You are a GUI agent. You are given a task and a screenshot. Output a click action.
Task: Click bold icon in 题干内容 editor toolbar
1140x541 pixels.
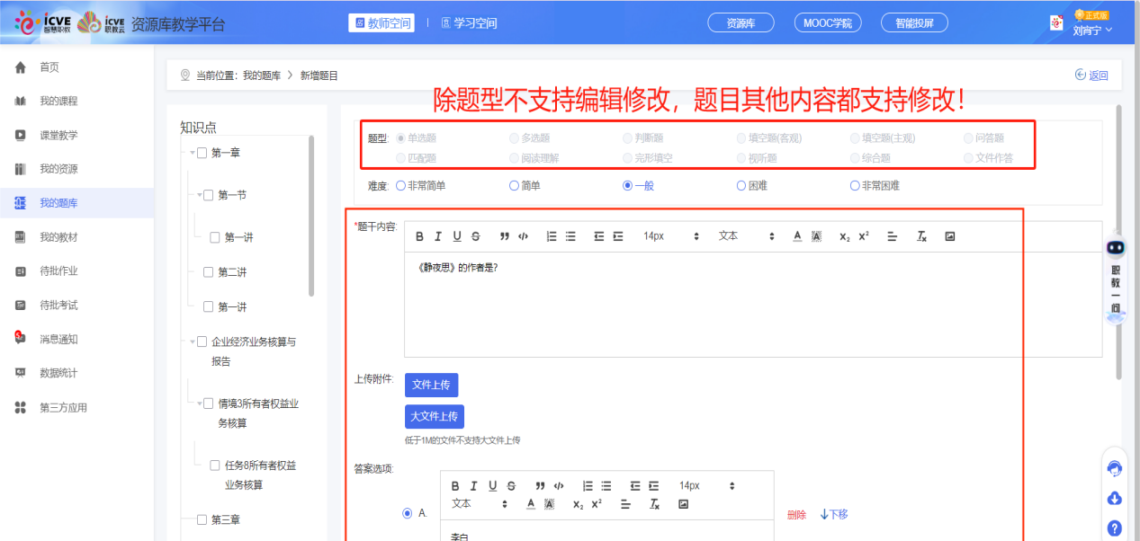[x=419, y=236]
